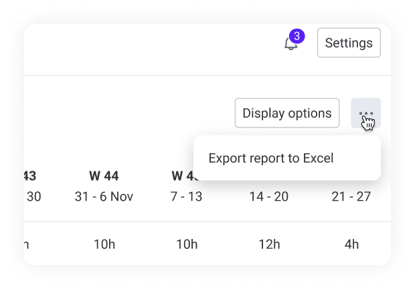The height and width of the screenshot is (289, 415).
Task: Select the 14 - 20 week range
Action: click(268, 197)
